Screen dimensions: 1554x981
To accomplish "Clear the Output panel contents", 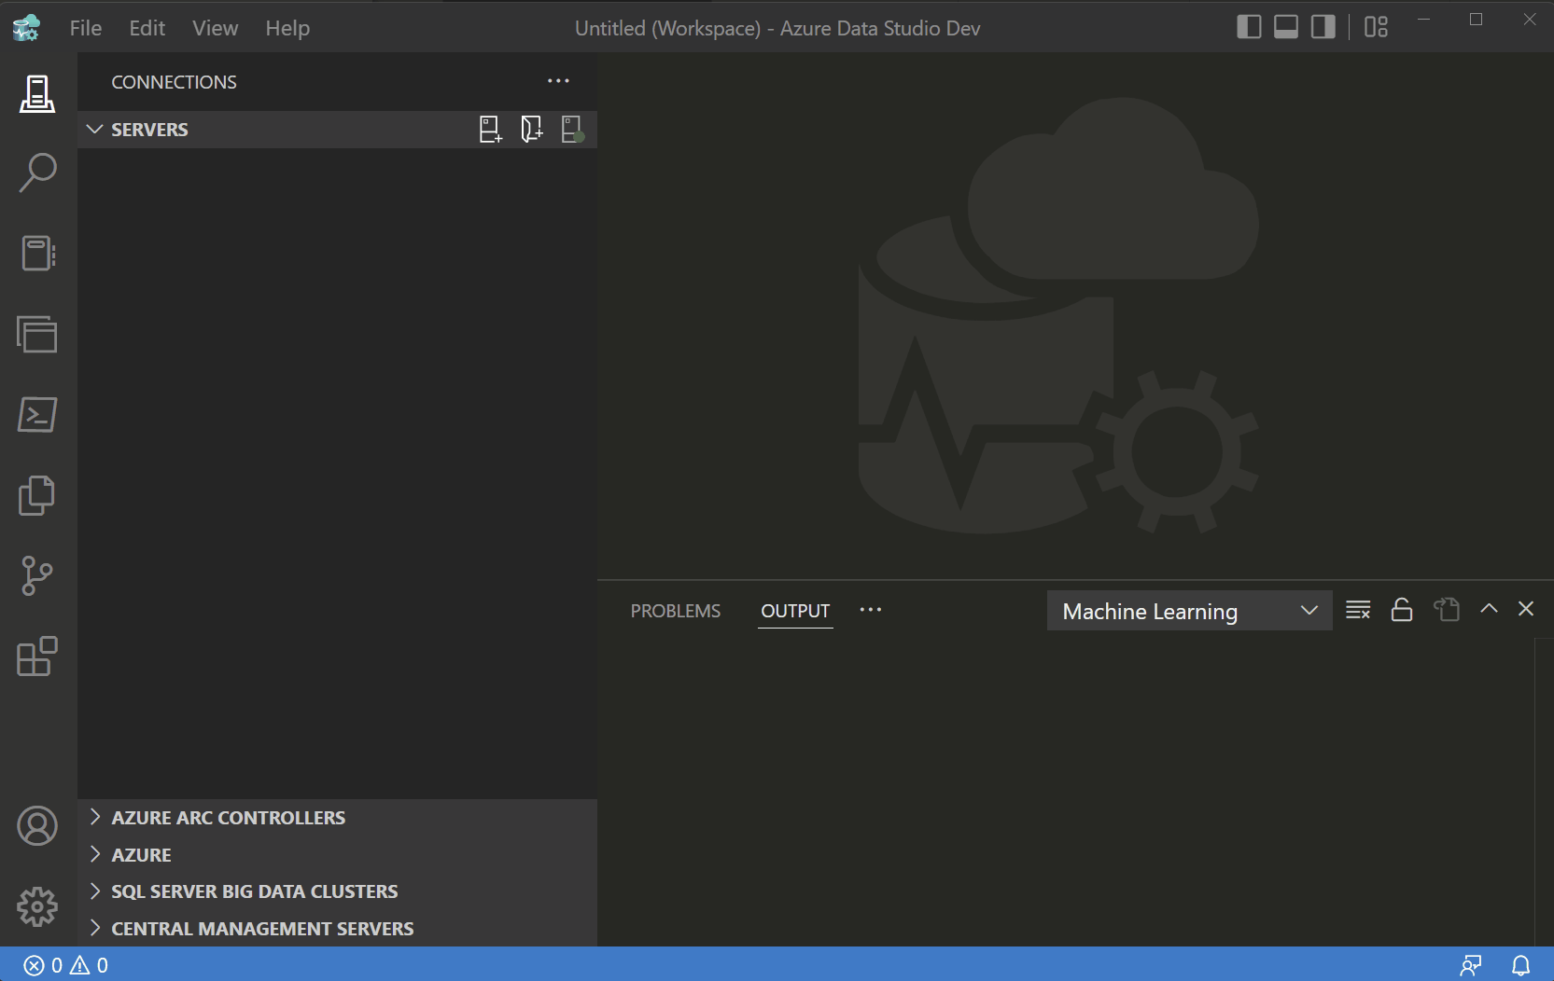I will pos(1358,610).
